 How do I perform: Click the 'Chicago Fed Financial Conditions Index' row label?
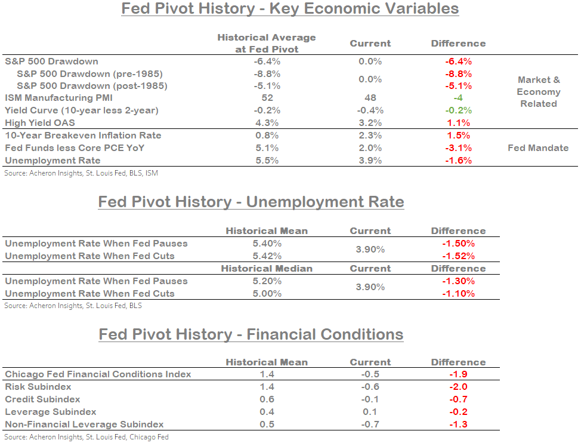[x=98, y=374]
